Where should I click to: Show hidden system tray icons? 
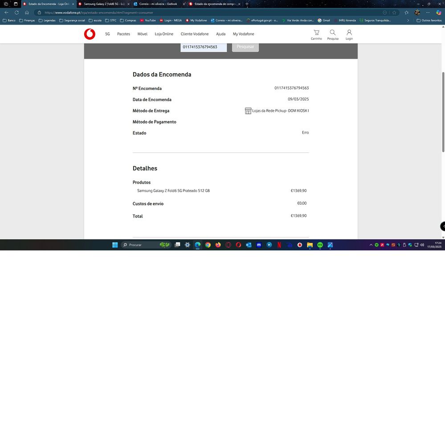[371, 245]
